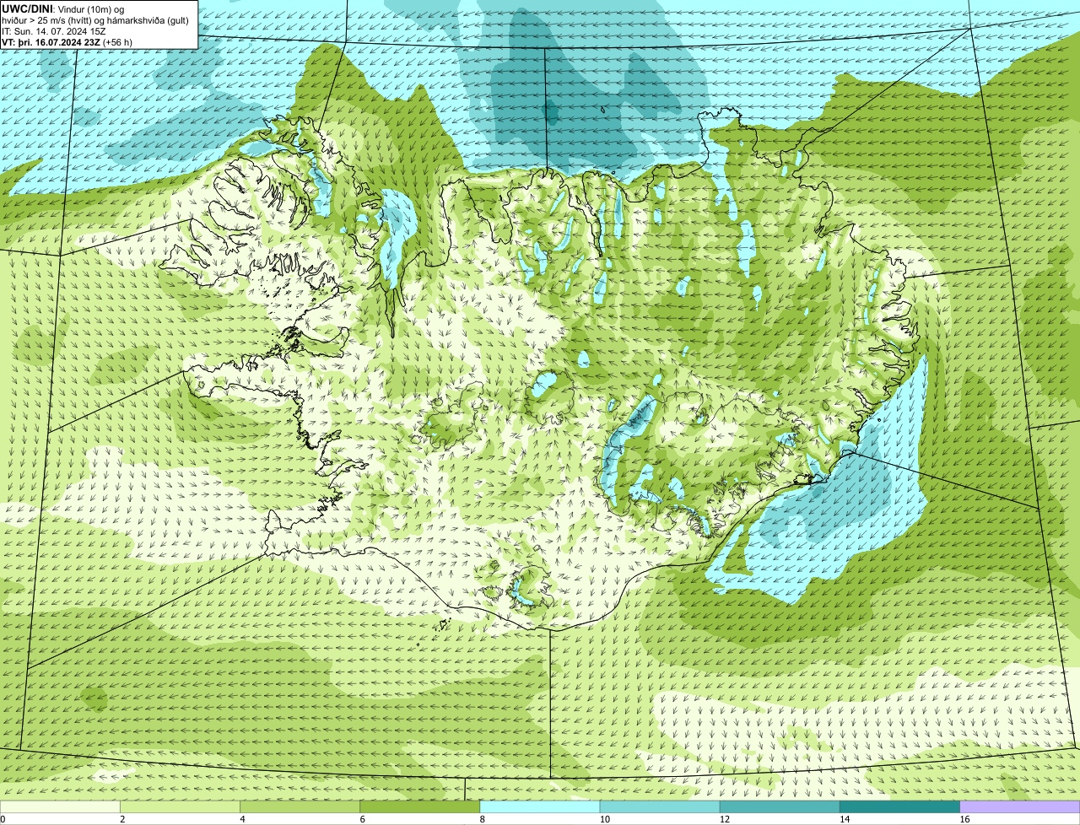The height and width of the screenshot is (825, 1080).
Task: Click the 10–12 m/s turquoise legend swatch
Action: tap(660, 807)
